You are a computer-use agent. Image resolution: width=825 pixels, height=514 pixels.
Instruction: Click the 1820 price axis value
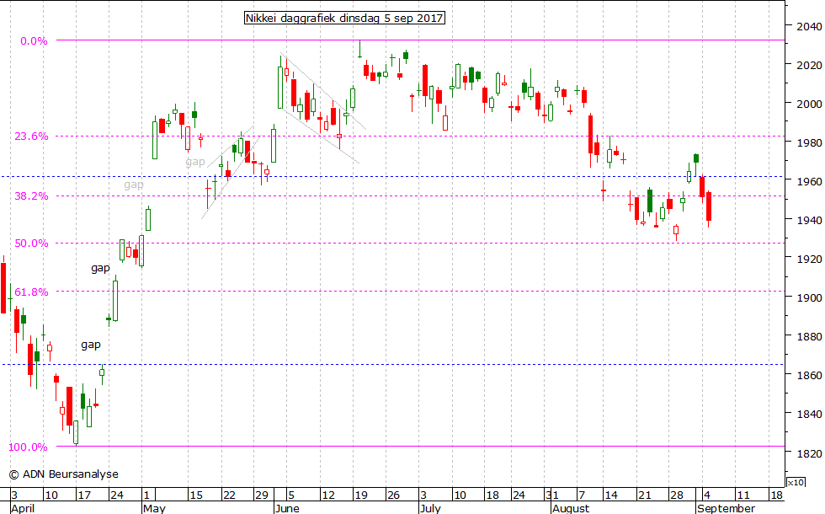(x=809, y=453)
